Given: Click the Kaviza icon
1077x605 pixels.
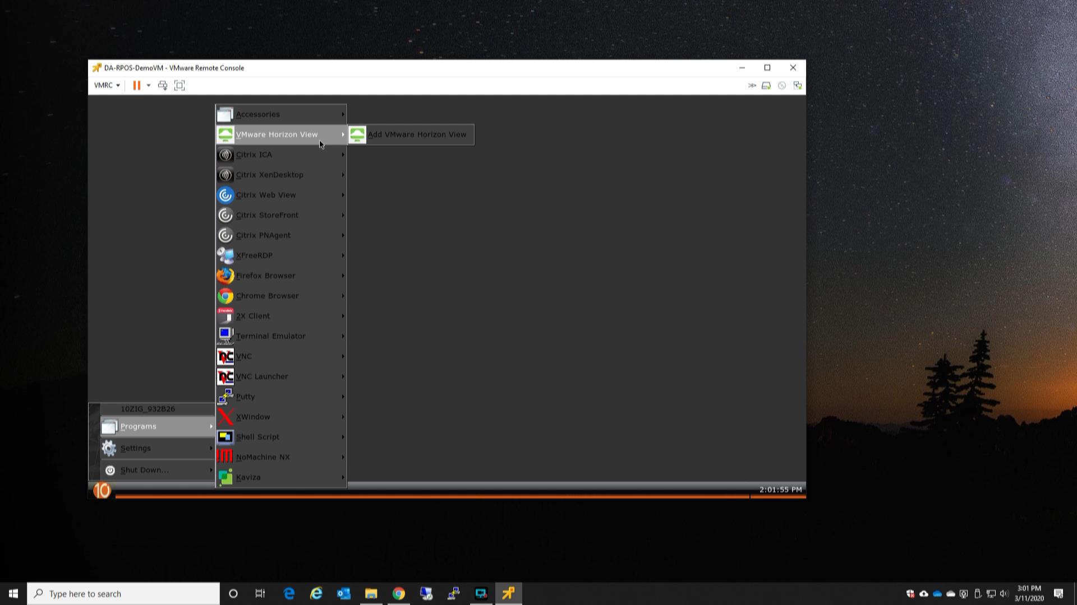Looking at the screenshot, I should [x=225, y=477].
